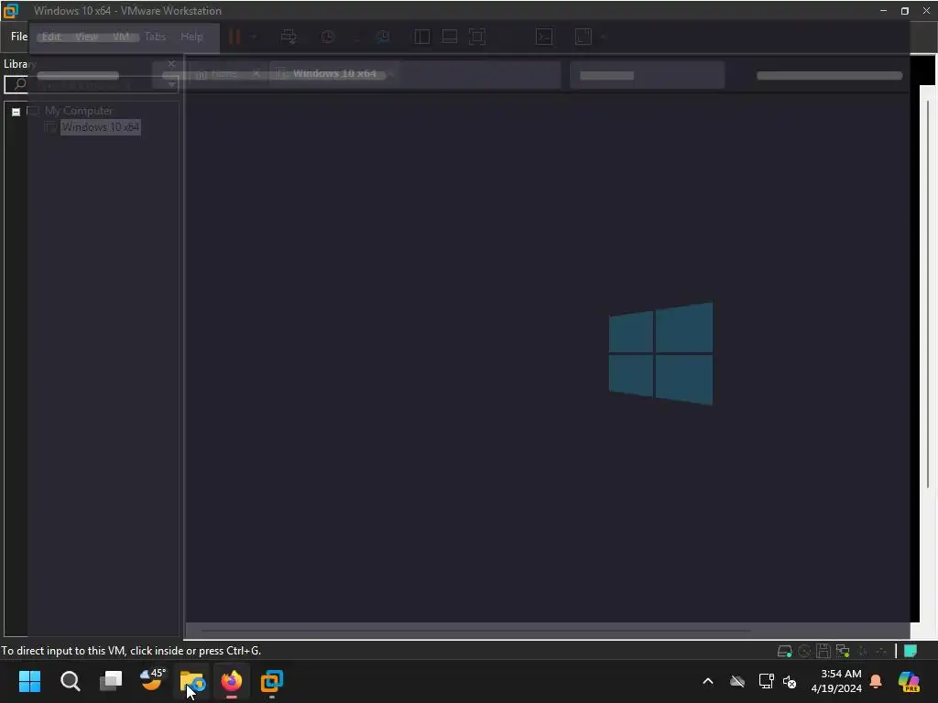Collapse the My Computer tree node

(16, 112)
